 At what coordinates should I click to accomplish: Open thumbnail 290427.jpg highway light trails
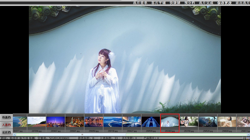point(132,122)
